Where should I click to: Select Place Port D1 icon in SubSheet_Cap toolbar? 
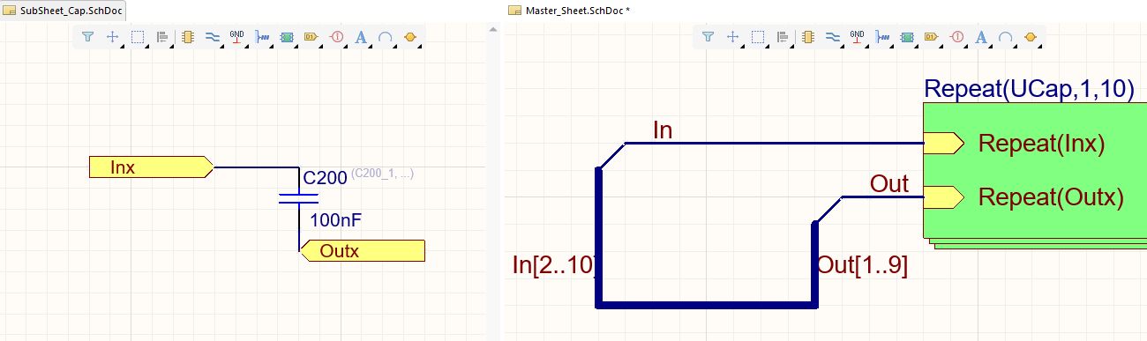(x=311, y=37)
